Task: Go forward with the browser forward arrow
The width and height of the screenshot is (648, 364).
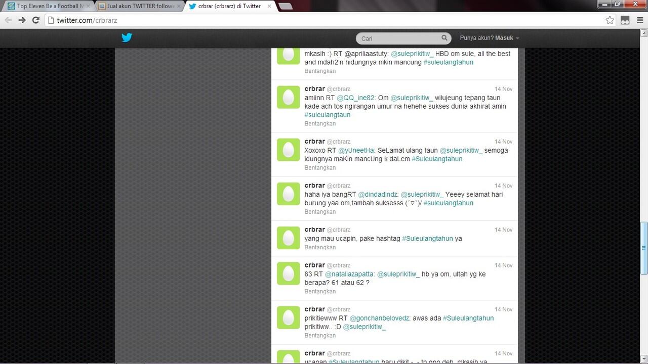Action: click(22, 20)
